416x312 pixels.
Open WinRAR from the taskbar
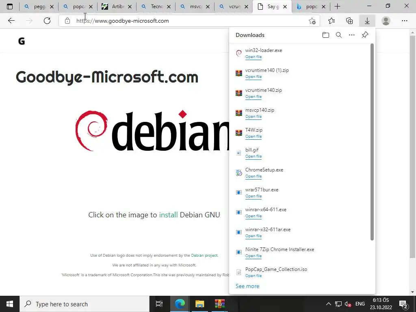tap(220, 304)
